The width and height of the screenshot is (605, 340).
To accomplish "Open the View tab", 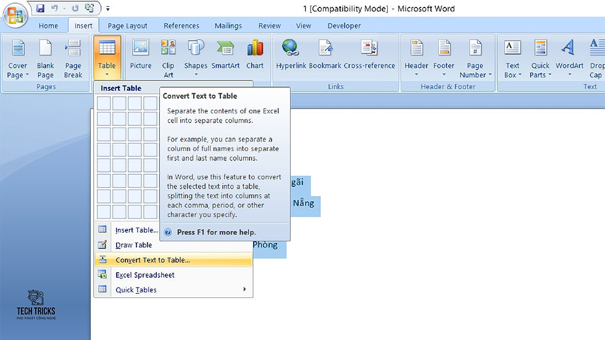I will 303,26.
